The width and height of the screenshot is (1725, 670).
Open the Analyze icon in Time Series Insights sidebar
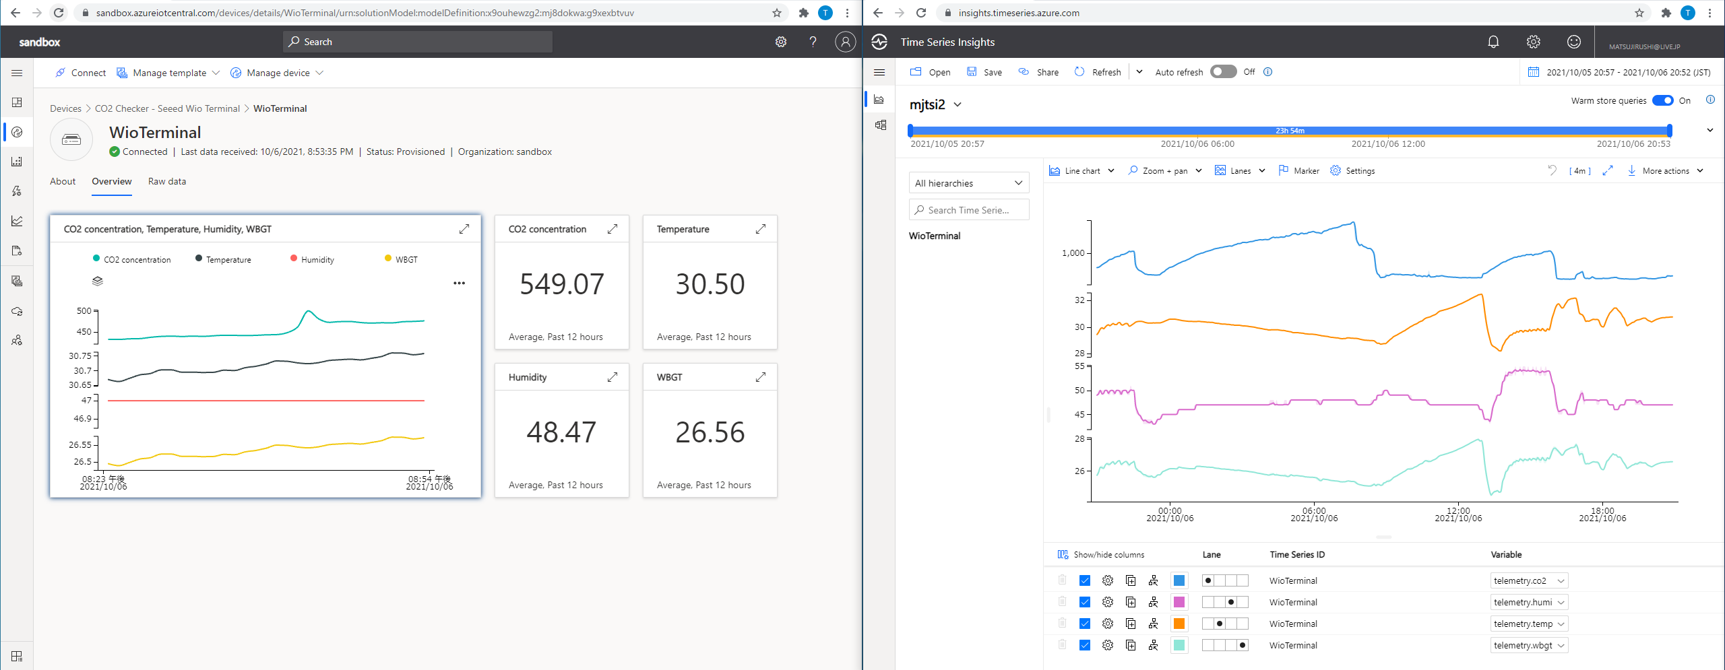(879, 100)
